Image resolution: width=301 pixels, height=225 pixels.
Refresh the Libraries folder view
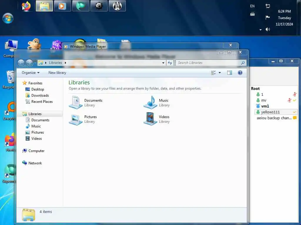[170, 63]
